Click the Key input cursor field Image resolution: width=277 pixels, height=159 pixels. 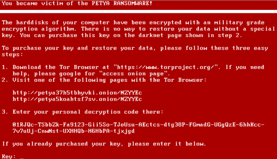(x=22, y=157)
